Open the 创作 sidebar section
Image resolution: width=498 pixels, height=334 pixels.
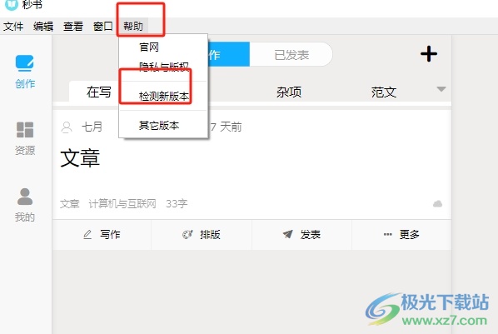pos(25,72)
